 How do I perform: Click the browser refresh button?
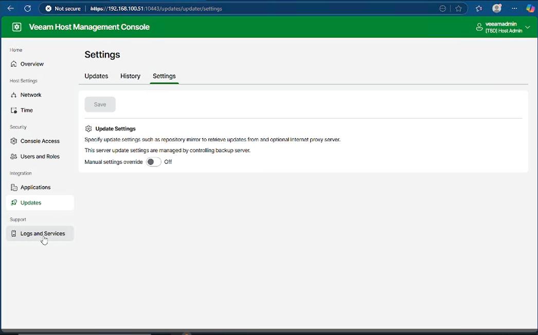[x=28, y=9]
